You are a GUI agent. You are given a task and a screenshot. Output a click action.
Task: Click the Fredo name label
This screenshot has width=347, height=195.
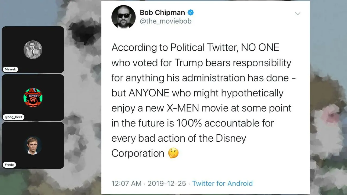[9, 165]
